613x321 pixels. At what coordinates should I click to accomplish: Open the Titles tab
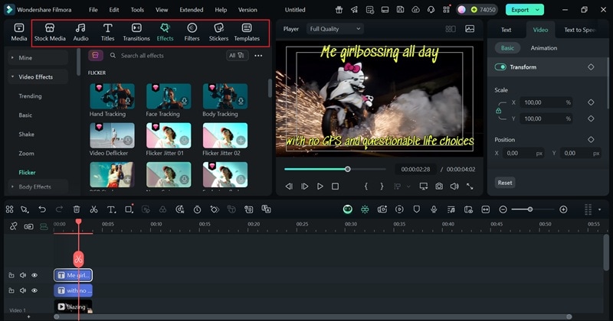tap(107, 32)
